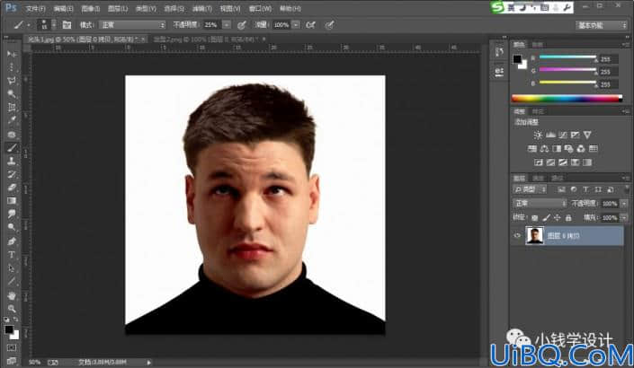The image size is (634, 368).
Task: Activate the Zoom tool
Action: [12, 309]
